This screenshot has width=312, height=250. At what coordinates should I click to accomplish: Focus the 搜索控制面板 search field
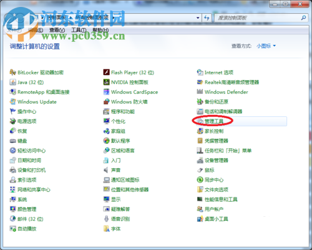point(258,18)
